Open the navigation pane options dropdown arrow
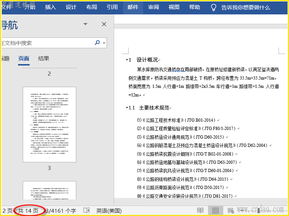This screenshot has height=216, width=289. (85, 24)
